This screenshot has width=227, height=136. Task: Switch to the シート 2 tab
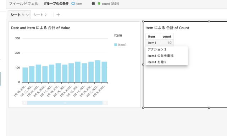pyautogui.click(x=40, y=15)
